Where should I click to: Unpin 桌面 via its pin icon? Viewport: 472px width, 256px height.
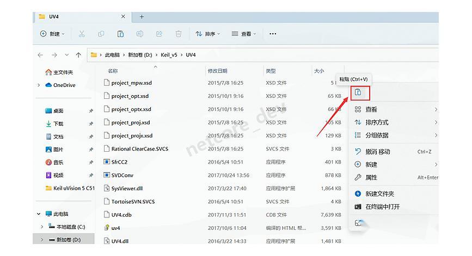tap(91, 111)
